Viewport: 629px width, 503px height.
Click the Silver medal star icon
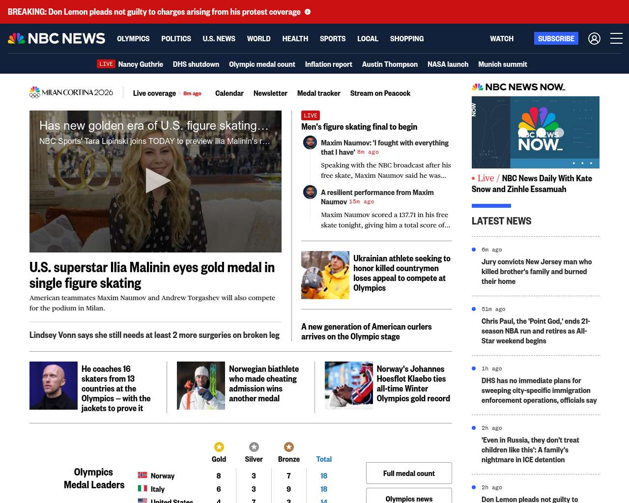tap(254, 447)
